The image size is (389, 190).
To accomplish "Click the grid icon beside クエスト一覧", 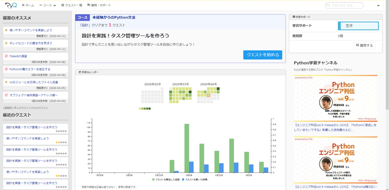I will click(x=62, y=5).
